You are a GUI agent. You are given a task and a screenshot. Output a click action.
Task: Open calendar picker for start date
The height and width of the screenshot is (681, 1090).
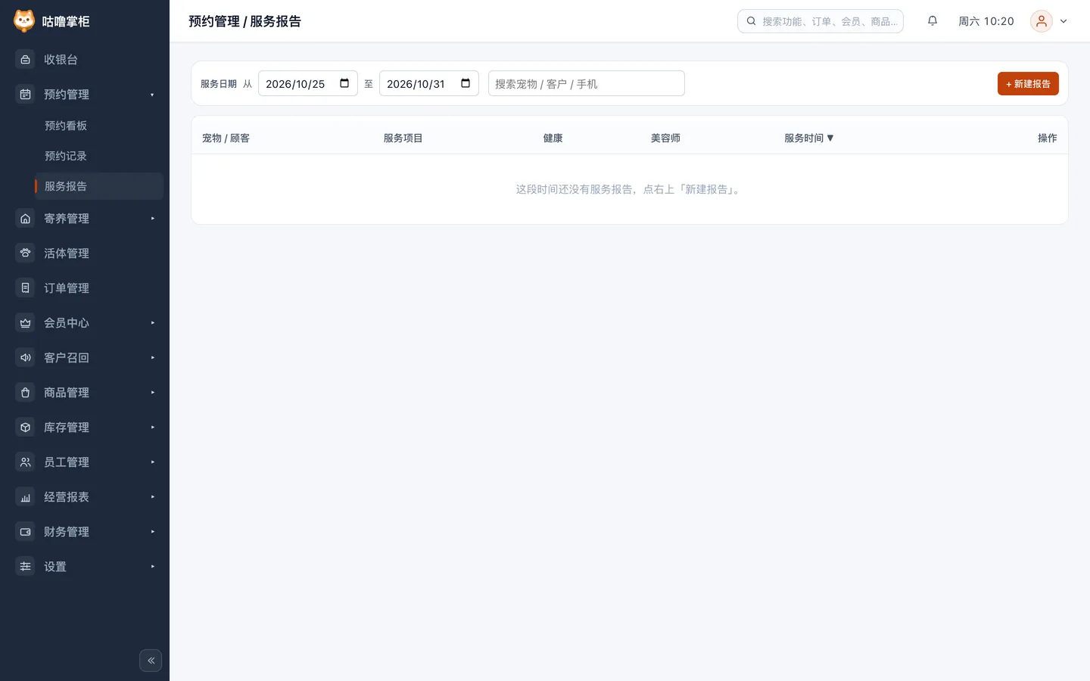click(344, 83)
